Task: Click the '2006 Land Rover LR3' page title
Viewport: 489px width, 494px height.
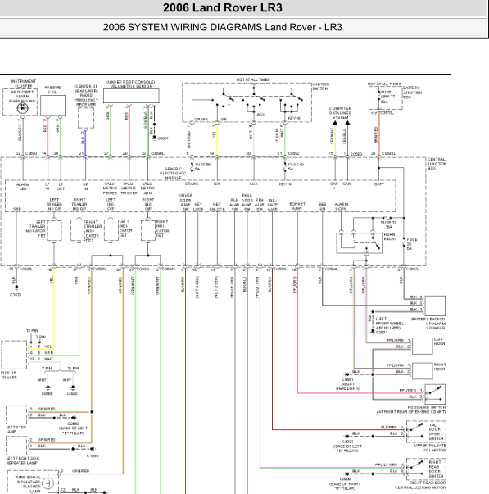Action: [223, 7]
